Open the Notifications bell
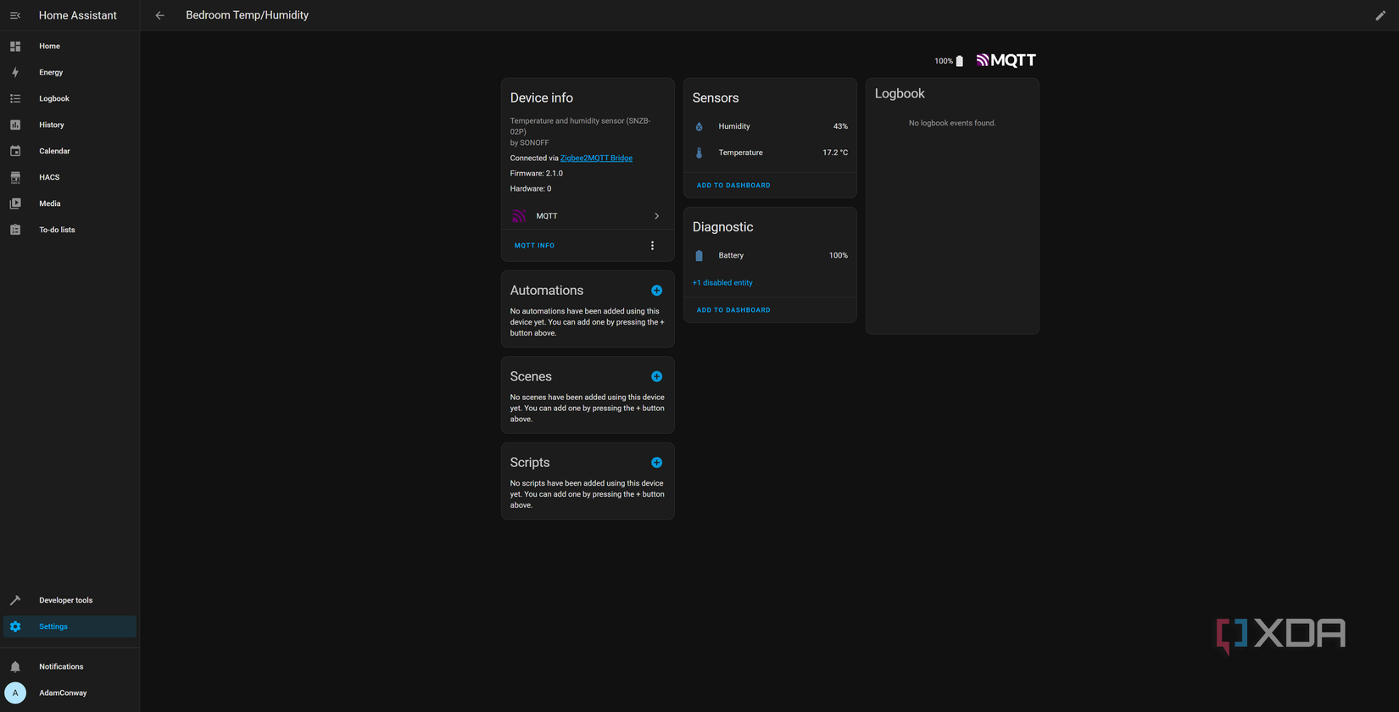This screenshot has height=712, width=1399. click(15, 667)
